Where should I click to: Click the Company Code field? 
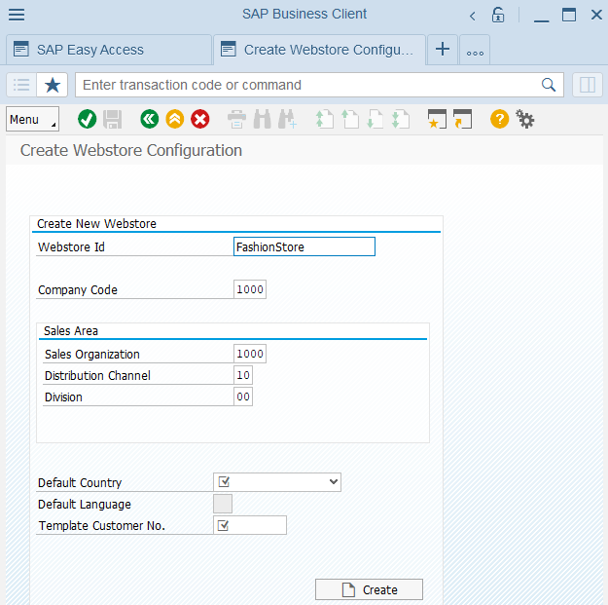[250, 289]
